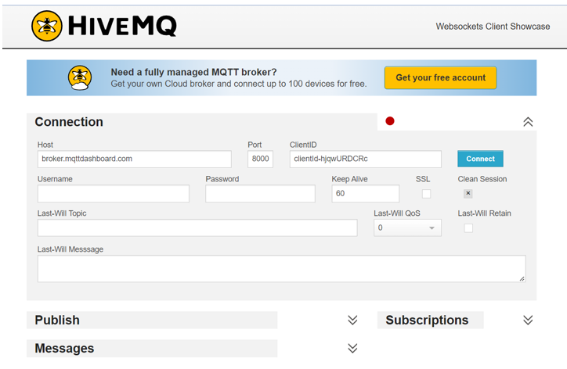Image resolution: width=567 pixels, height=369 pixels.
Task: Click the HiveMQ bee logo icon
Action: coord(47,26)
